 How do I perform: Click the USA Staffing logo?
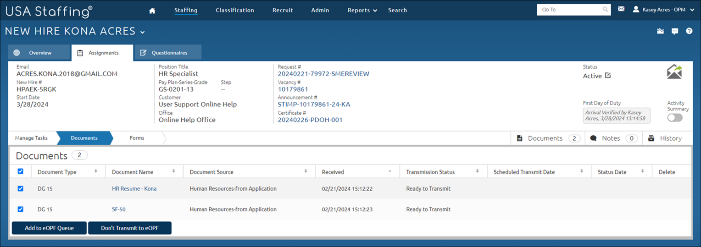tap(49, 11)
